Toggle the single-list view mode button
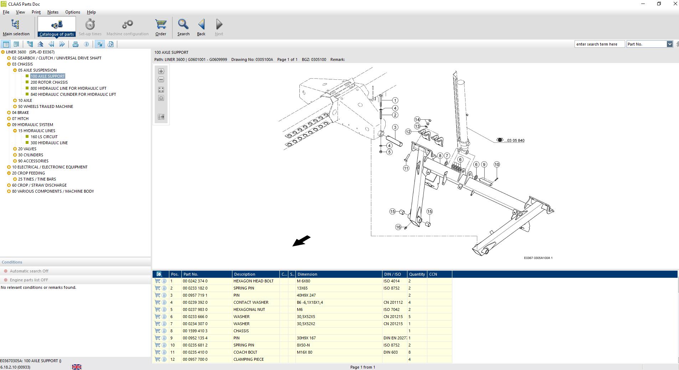 pos(6,44)
